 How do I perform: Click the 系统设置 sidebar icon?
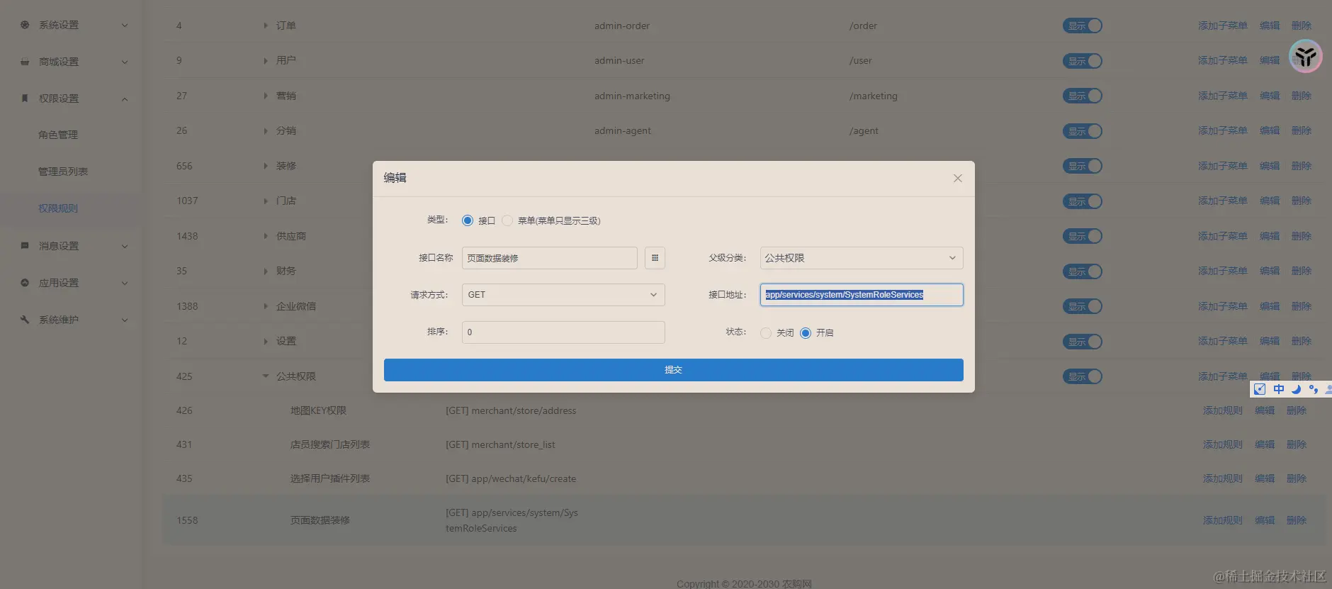[25, 25]
